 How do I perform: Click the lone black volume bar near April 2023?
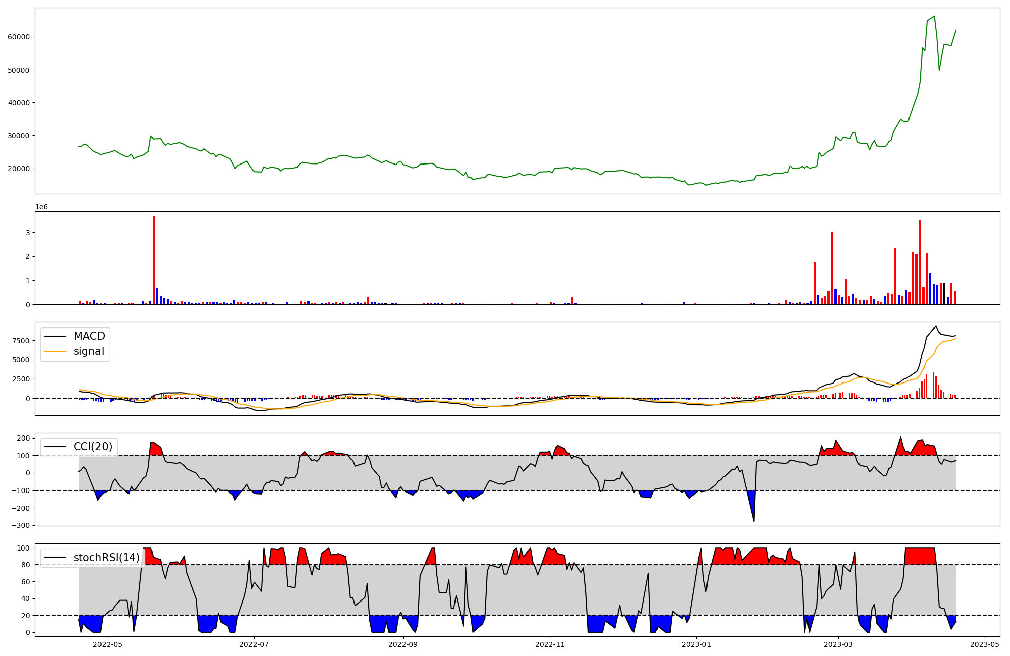[x=944, y=294]
